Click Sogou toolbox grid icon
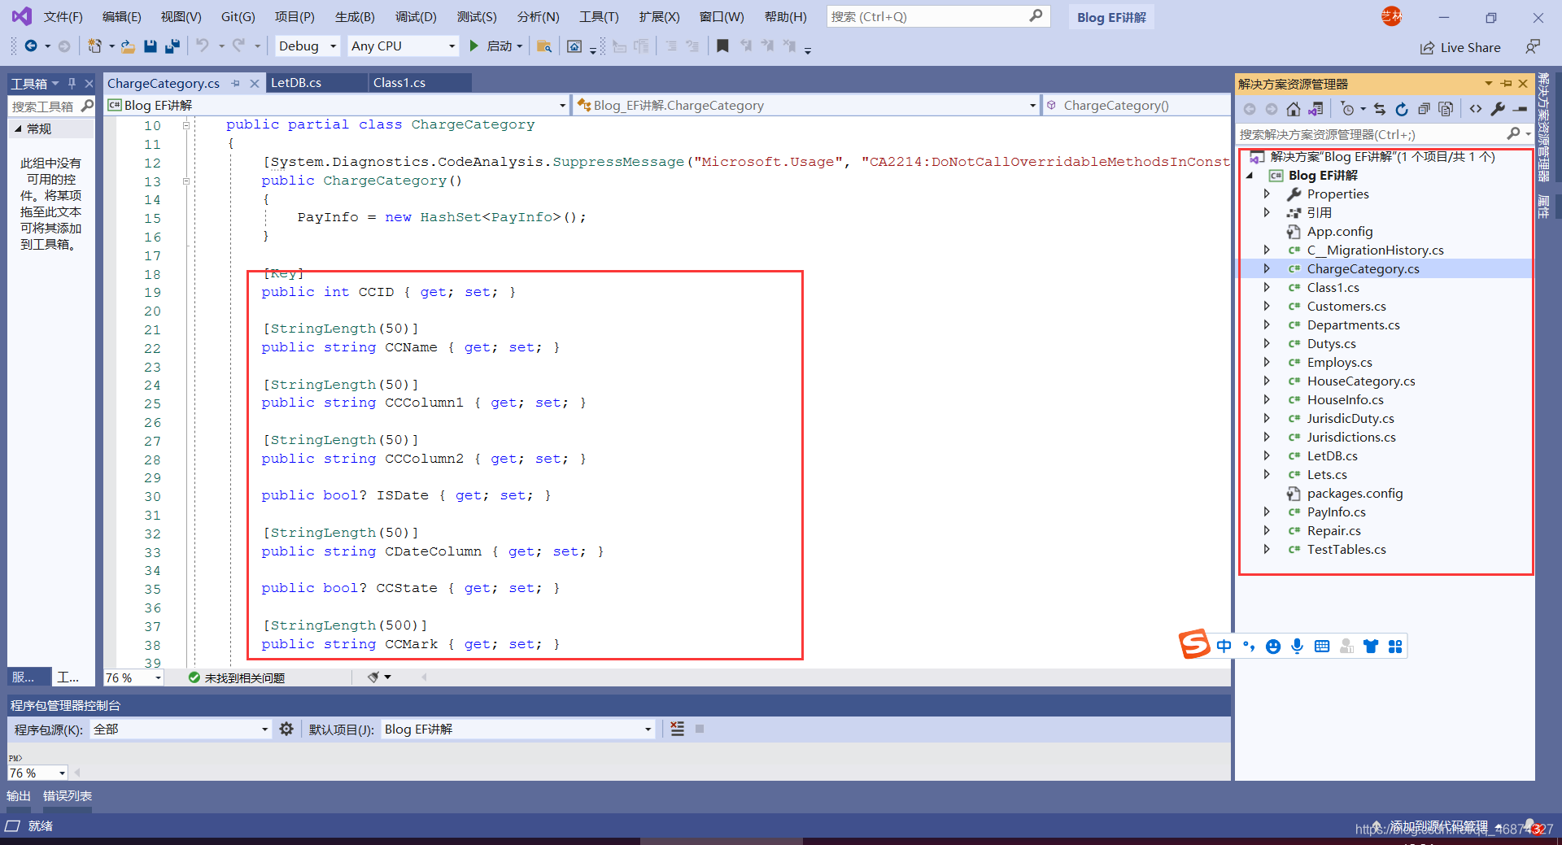 click(1395, 646)
